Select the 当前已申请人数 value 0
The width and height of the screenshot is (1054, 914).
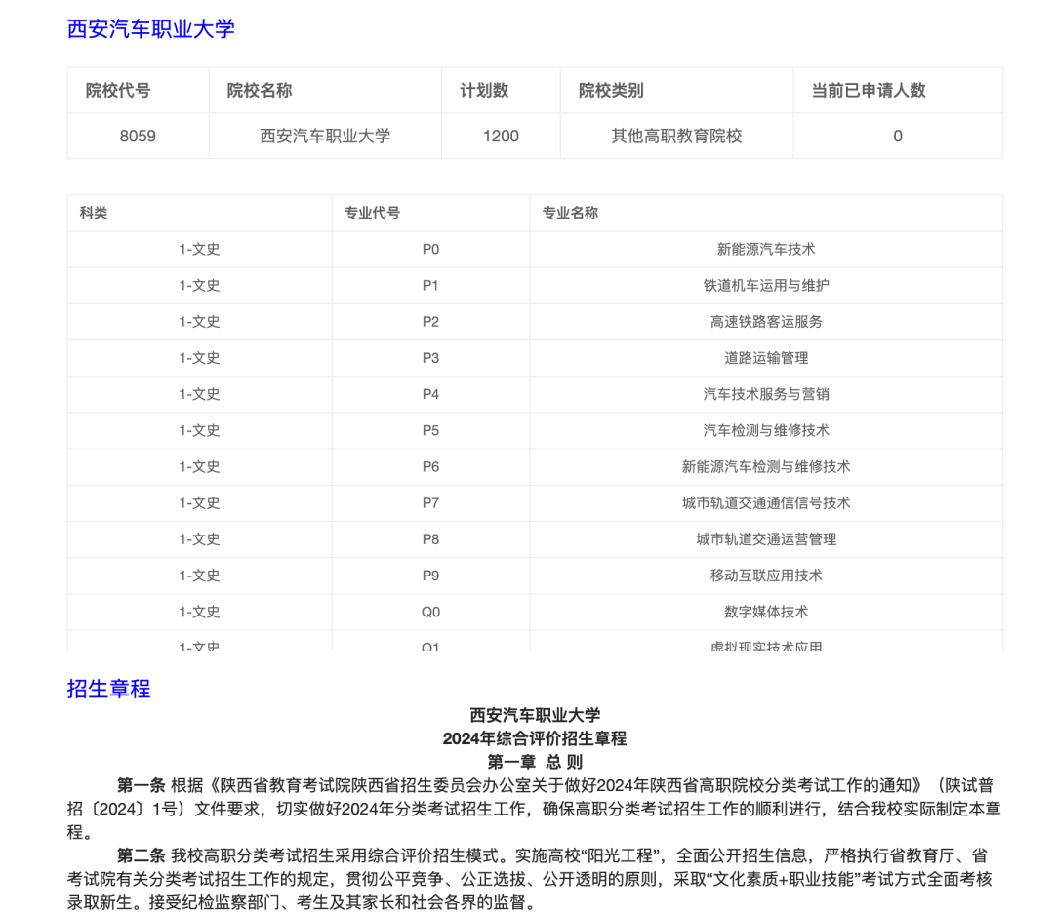[x=897, y=136]
